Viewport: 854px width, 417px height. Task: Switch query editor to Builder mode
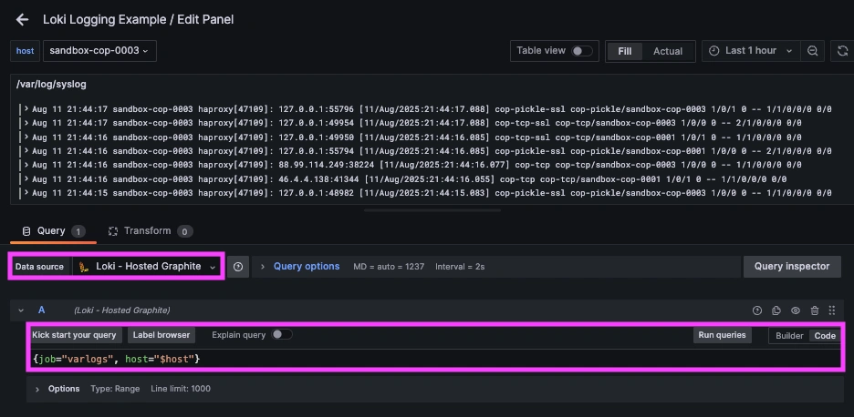click(789, 335)
